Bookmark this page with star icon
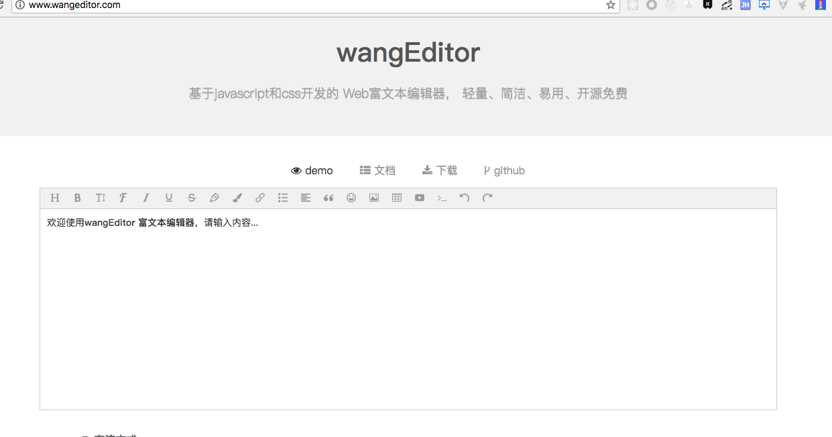The height and width of the screenshot is (437, 832). tap(611, 5)
